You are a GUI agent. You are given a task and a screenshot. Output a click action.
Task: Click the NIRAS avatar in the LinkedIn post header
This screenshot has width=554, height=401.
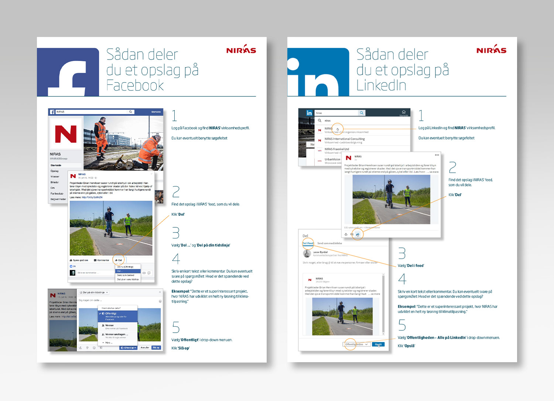[348, 158]
